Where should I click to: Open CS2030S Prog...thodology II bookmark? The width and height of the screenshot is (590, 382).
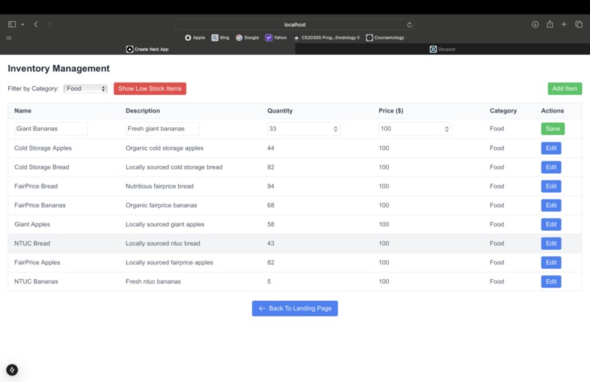click(326, 37)
